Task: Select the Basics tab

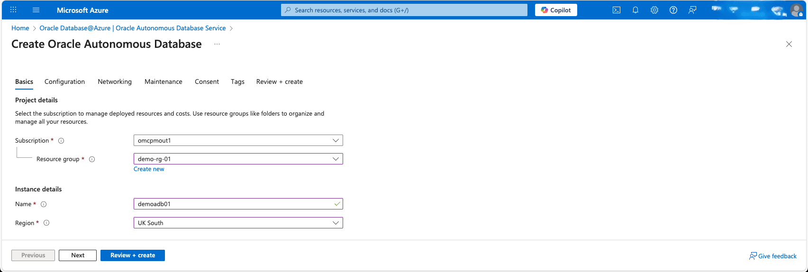Action: tap(24, 82)
